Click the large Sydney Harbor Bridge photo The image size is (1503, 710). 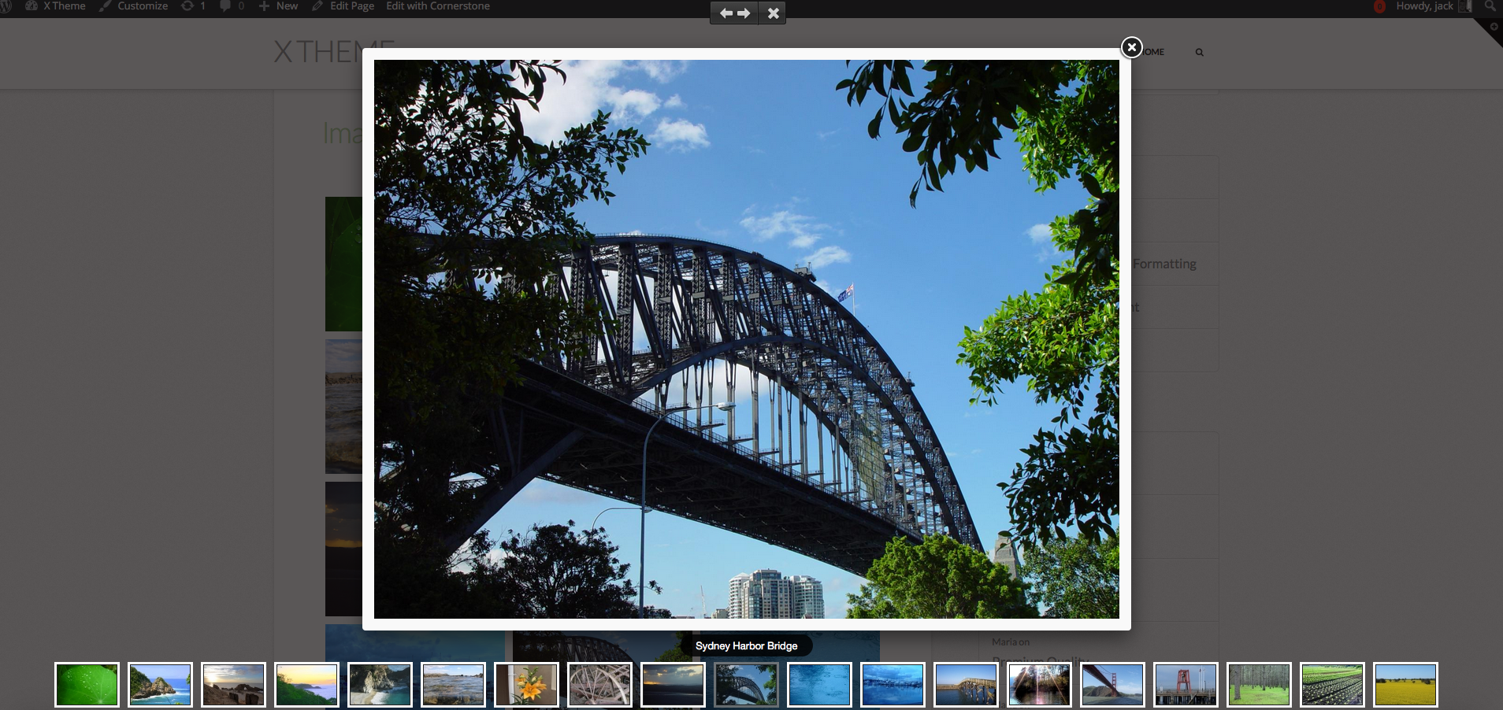pos(747,339)
